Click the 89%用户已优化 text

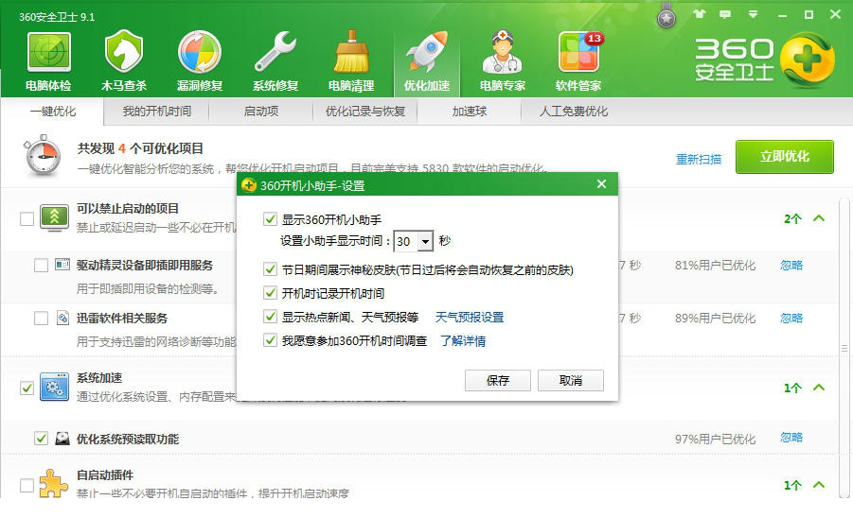(716, 318)
